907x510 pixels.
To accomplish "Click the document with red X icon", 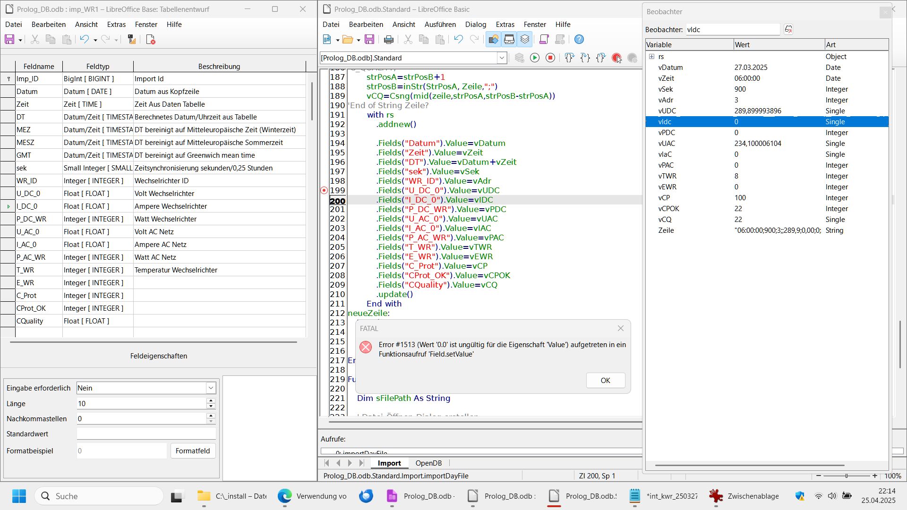I will pyautogui.click(x=151, y=40).
